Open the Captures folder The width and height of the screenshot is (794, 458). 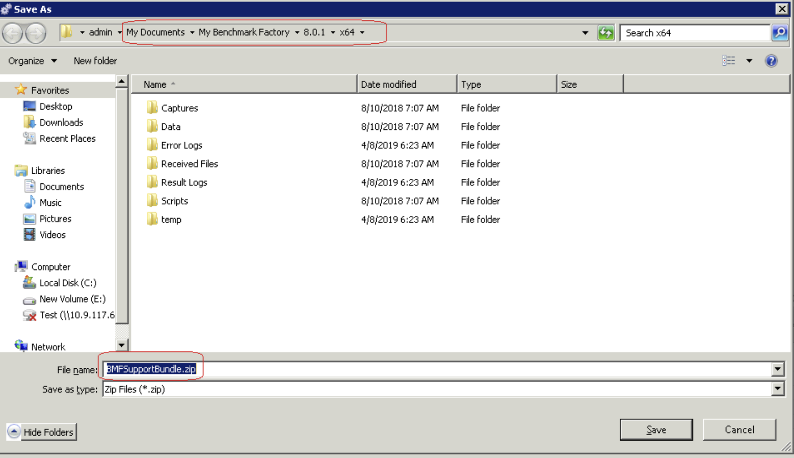(179, 107)
